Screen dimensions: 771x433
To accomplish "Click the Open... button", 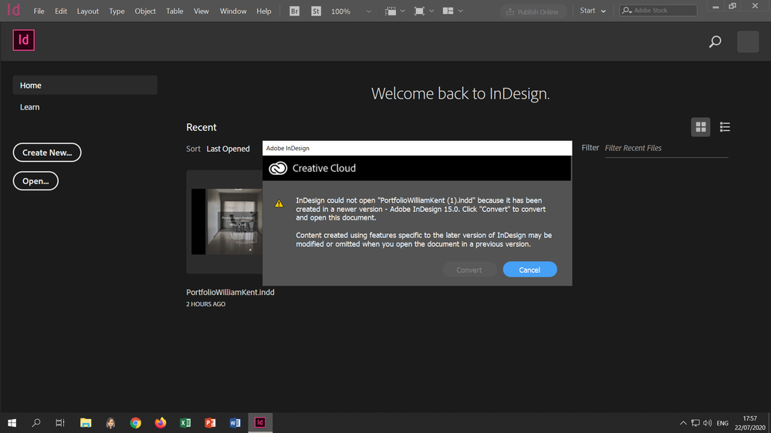I will [36, 181].
